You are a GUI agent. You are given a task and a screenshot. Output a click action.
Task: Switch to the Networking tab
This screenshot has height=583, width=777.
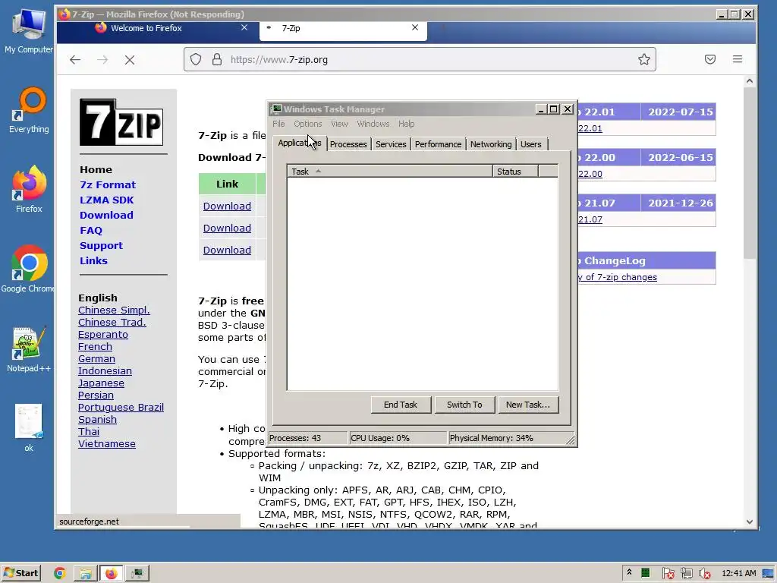click(491, 144)
